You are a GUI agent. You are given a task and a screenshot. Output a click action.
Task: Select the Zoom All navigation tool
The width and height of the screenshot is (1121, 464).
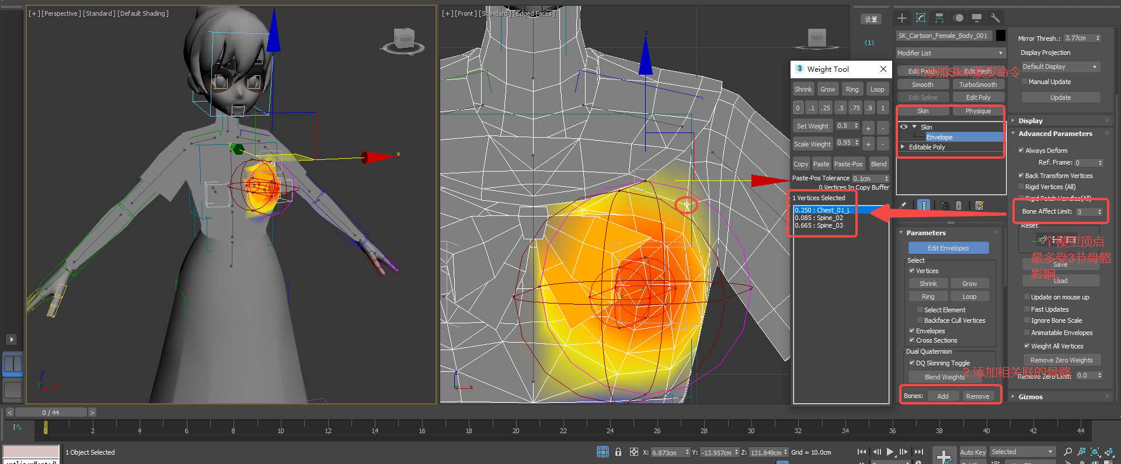[1081, 452]
